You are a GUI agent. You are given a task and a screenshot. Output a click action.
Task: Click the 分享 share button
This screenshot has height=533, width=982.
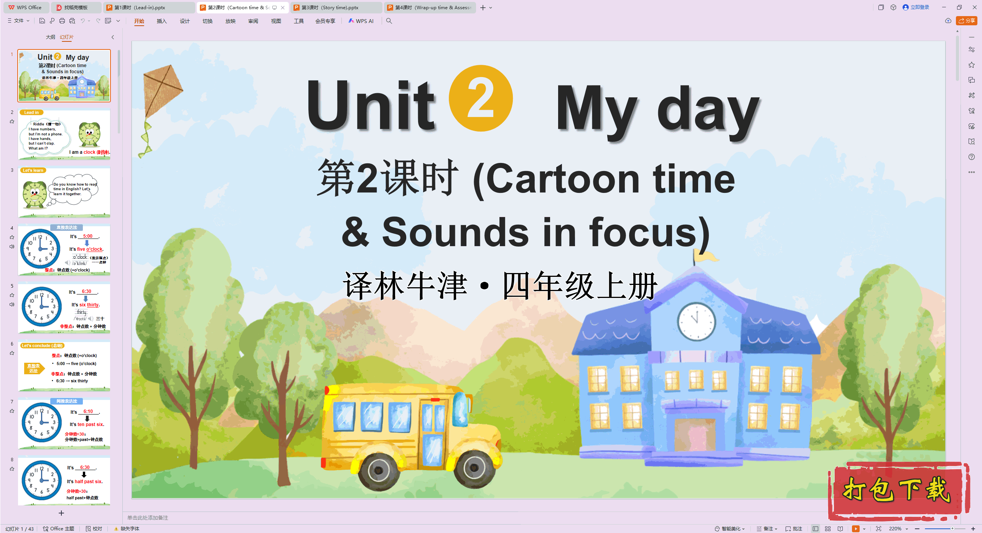(966, 21)
